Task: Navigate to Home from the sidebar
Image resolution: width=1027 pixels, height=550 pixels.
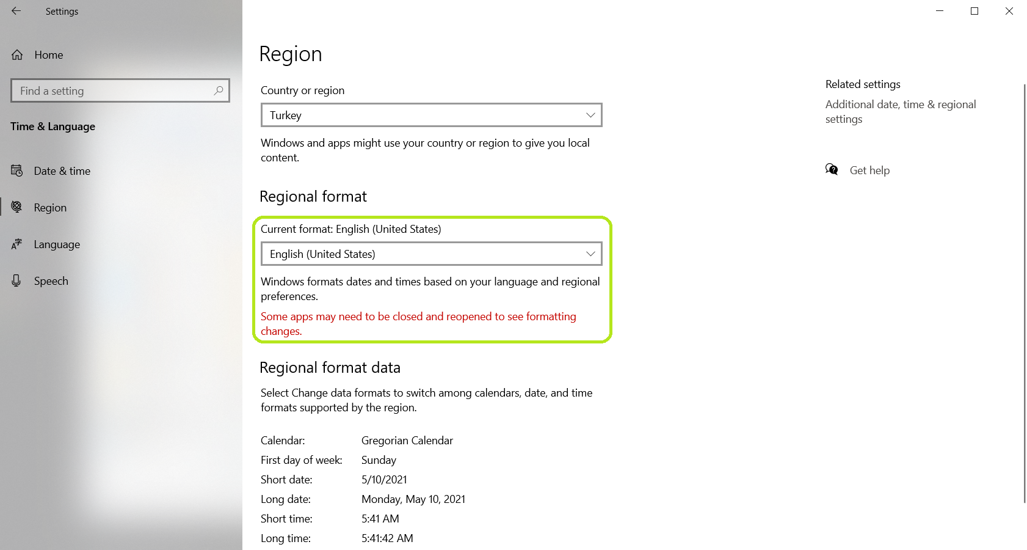Action: click(x=48, y=54)
